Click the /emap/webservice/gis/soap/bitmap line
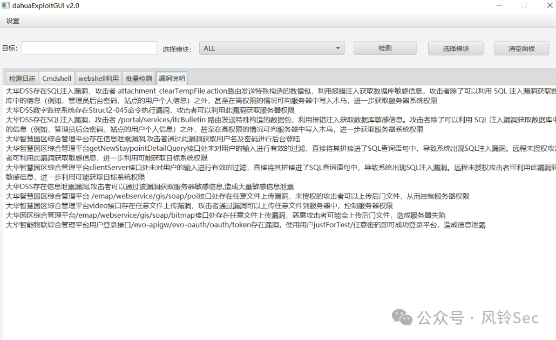556x340 pixels. point(226,216)
